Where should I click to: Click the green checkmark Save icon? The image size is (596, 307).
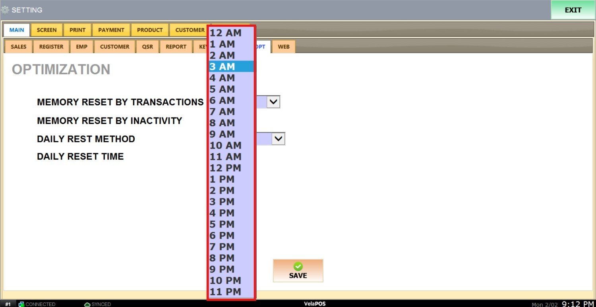tap(298, 266)
